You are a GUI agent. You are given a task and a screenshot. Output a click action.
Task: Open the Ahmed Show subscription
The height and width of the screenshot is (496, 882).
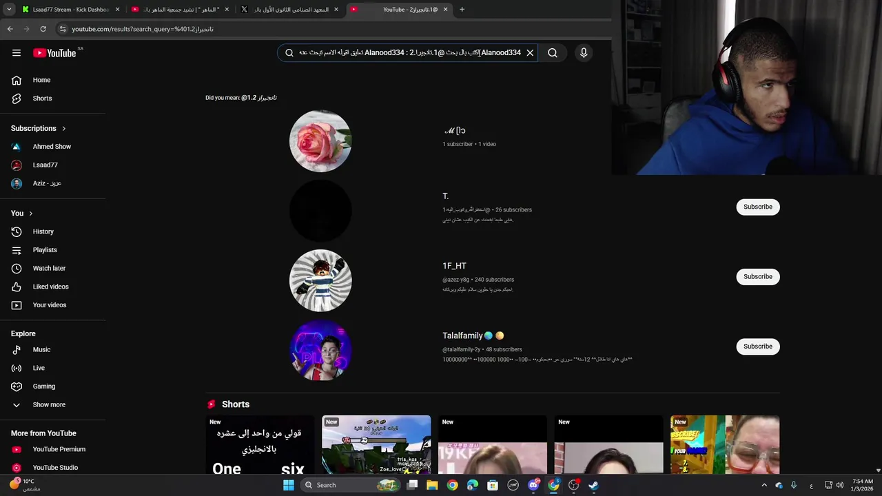52,147
